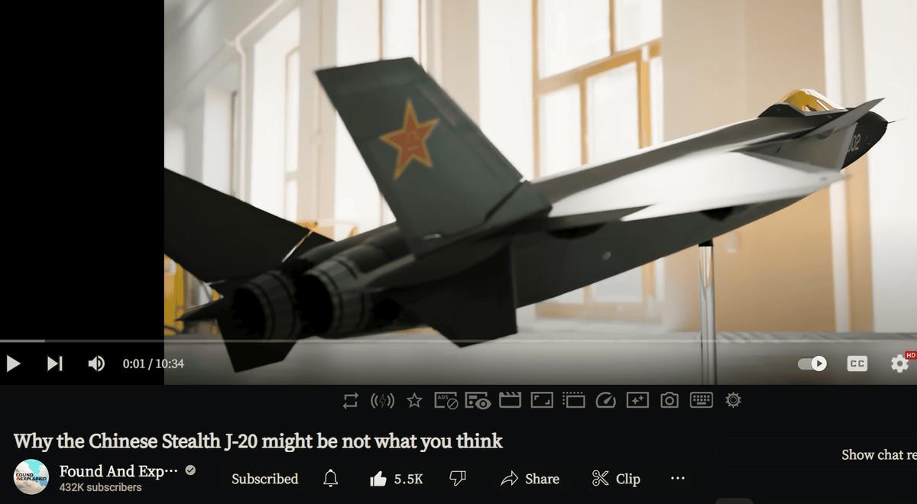Skip to the next video
Screen dimensions: 917x504
(54, 363)
